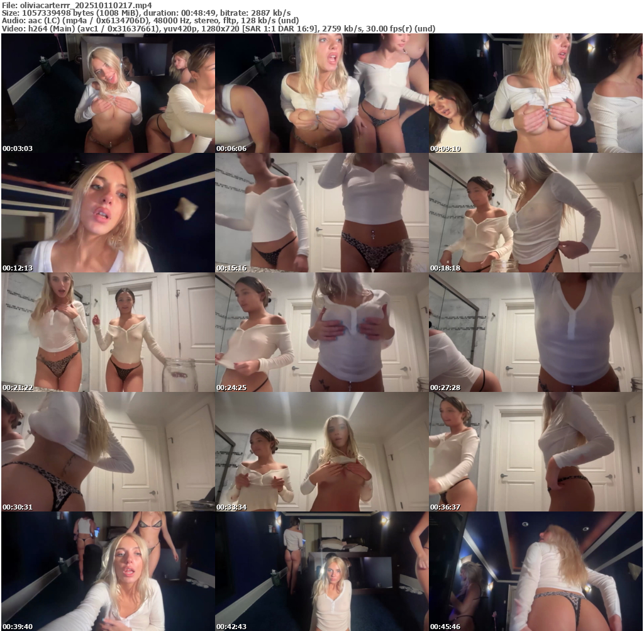Open the thumbnail stamped 00:06:06
This screenshot has width=644, height=631.
tap(322, 93)
